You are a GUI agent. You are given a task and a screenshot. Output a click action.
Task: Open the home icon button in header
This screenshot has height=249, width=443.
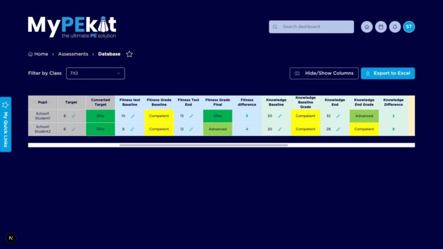367,27
